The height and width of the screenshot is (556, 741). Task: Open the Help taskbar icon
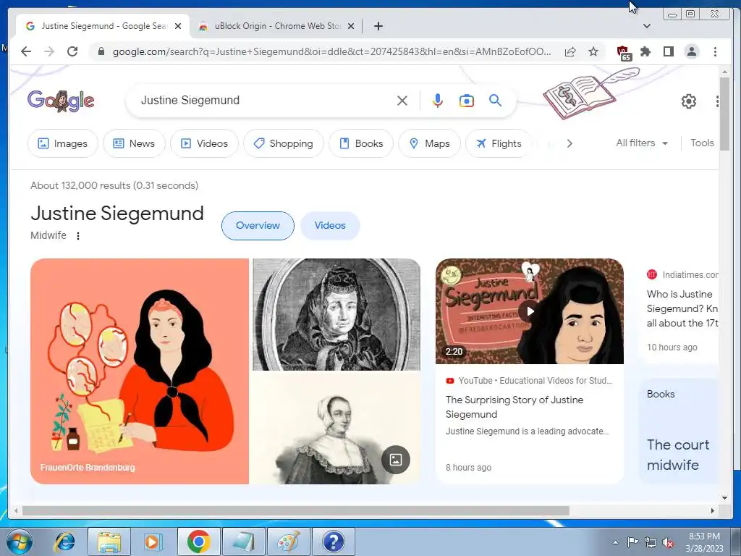point(333,542)
